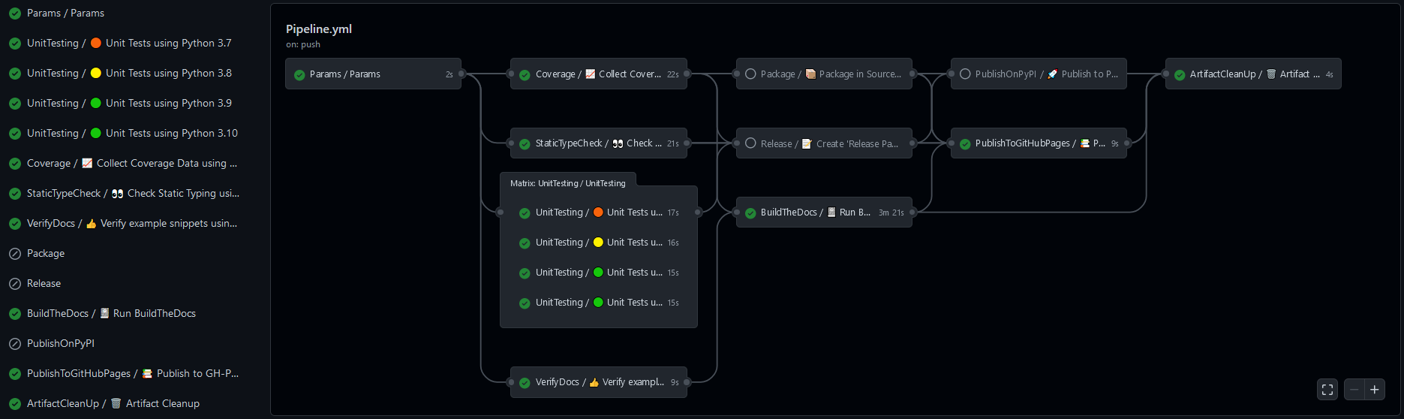The height and width of the screenshot is (419, 1404).
Task: Click skipped status icon beside sidebar Package
Action: (15, 254)
